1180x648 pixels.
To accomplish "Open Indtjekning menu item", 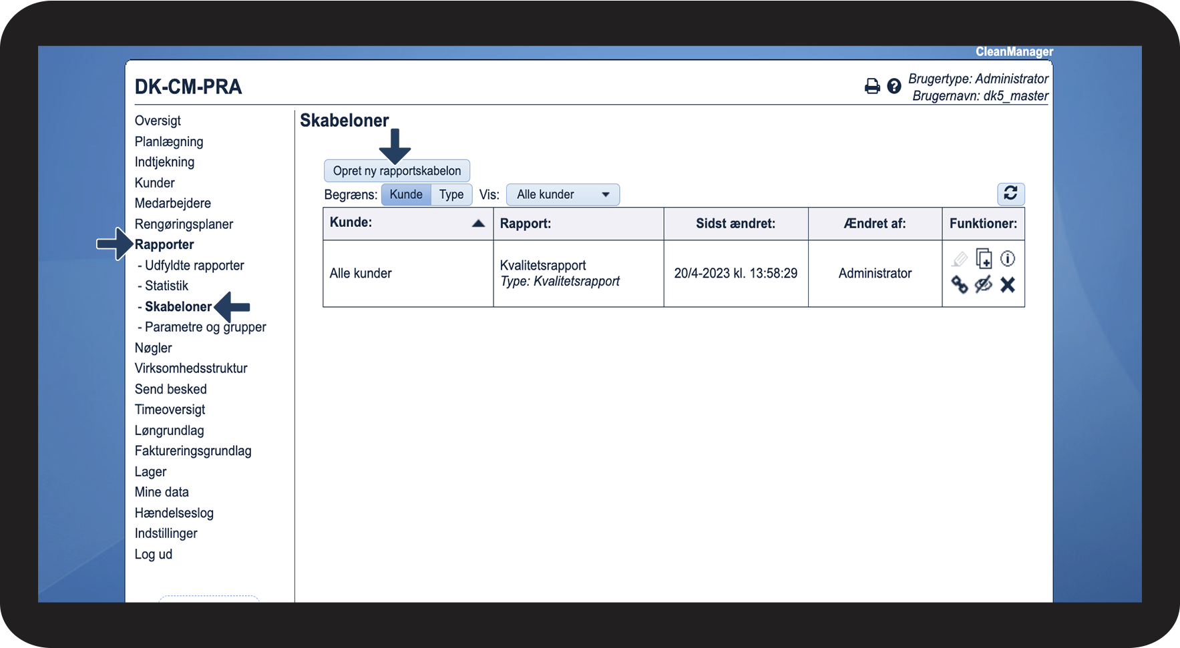I will [164, 162].
